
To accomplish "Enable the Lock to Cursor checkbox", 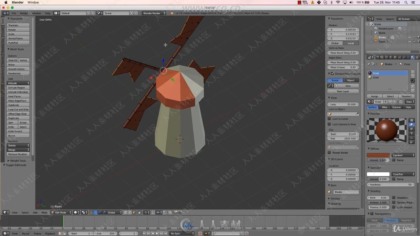I will (329, 119).
